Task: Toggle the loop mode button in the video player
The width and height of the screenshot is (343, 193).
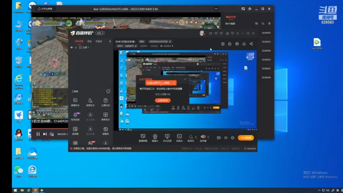Action: pos(51,134)
